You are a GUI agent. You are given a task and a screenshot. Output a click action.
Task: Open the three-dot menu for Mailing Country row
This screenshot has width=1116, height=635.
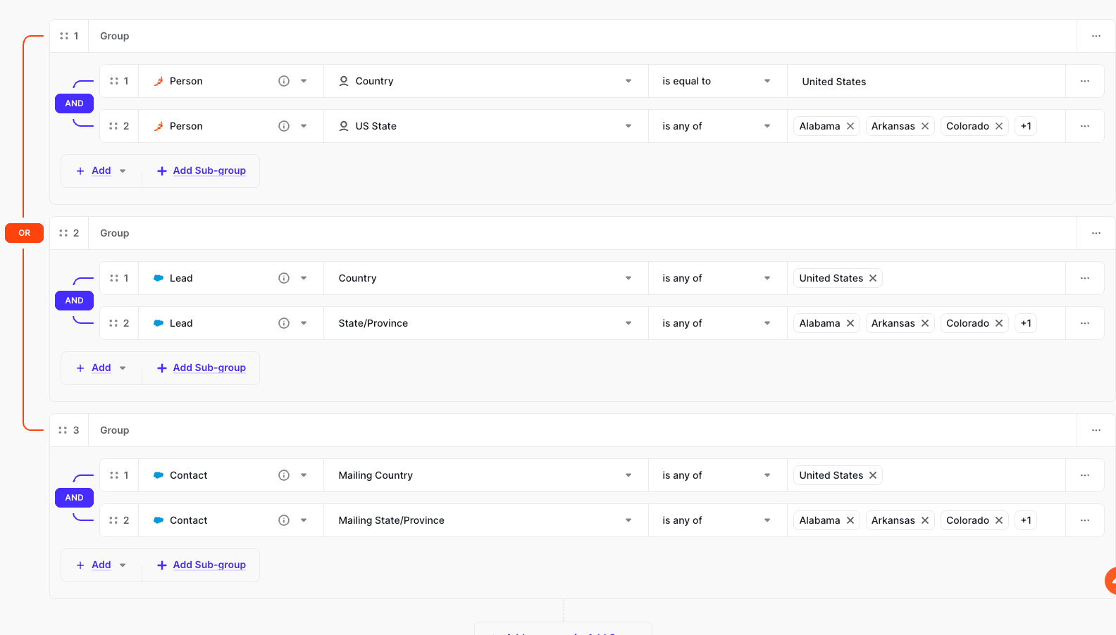pos(1084,475)
